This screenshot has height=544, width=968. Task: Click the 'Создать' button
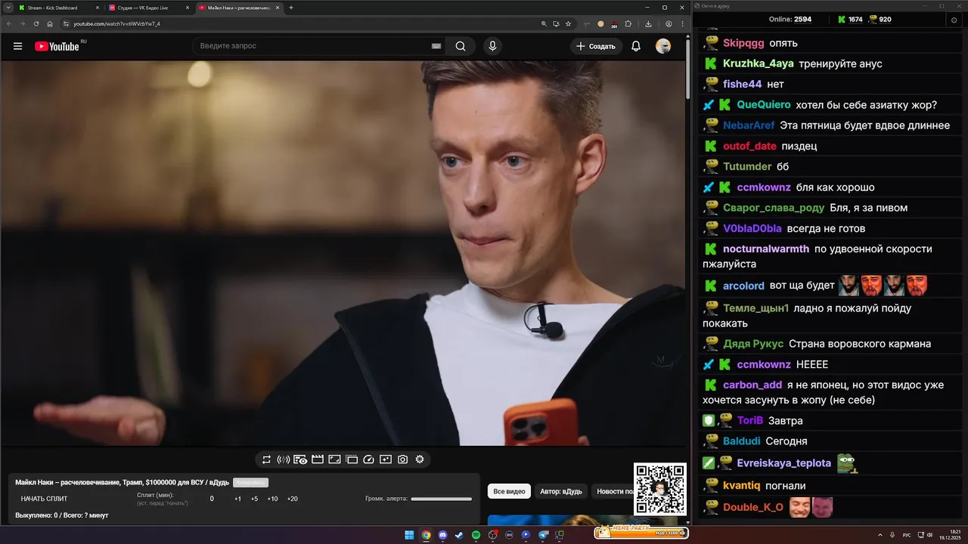tap(595, 46)
